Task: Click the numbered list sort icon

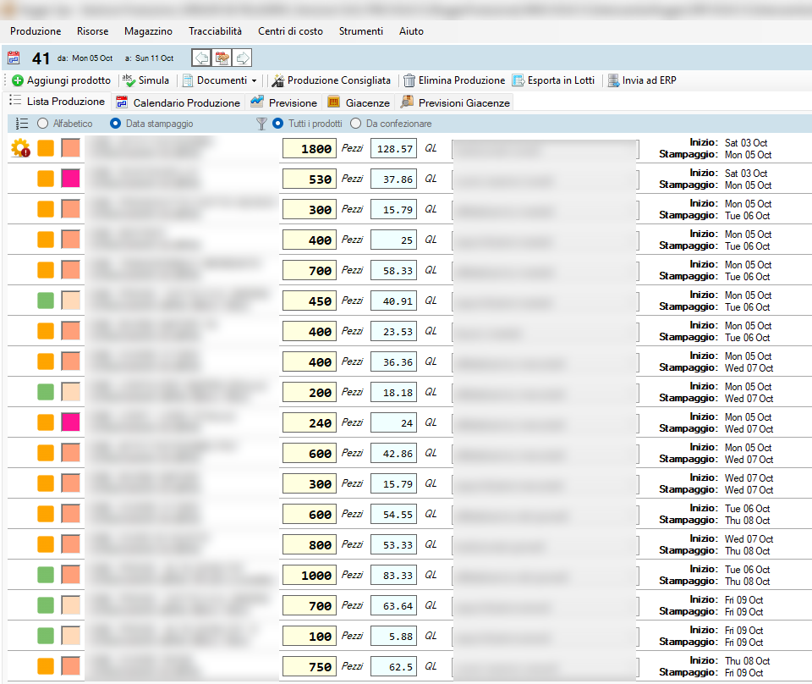Action: click(x=22, y=124)
